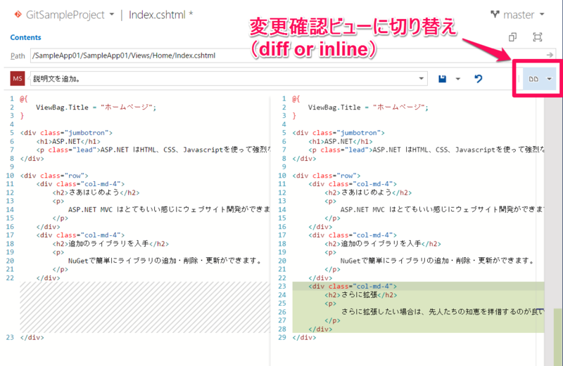The height and width of the screenshot is (366, 563).
Task: Click h2 追加のライブラリを入手 in left pane
Action: point(110,244)
